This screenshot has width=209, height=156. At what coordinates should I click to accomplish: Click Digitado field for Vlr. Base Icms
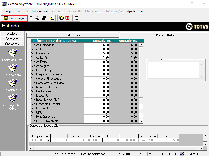[96, 53]
